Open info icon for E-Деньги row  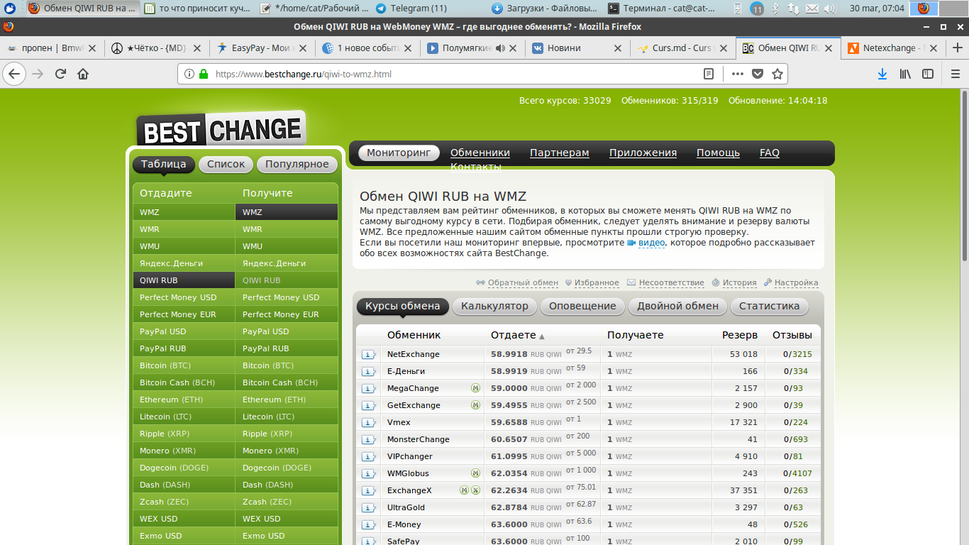pos(369,371)
